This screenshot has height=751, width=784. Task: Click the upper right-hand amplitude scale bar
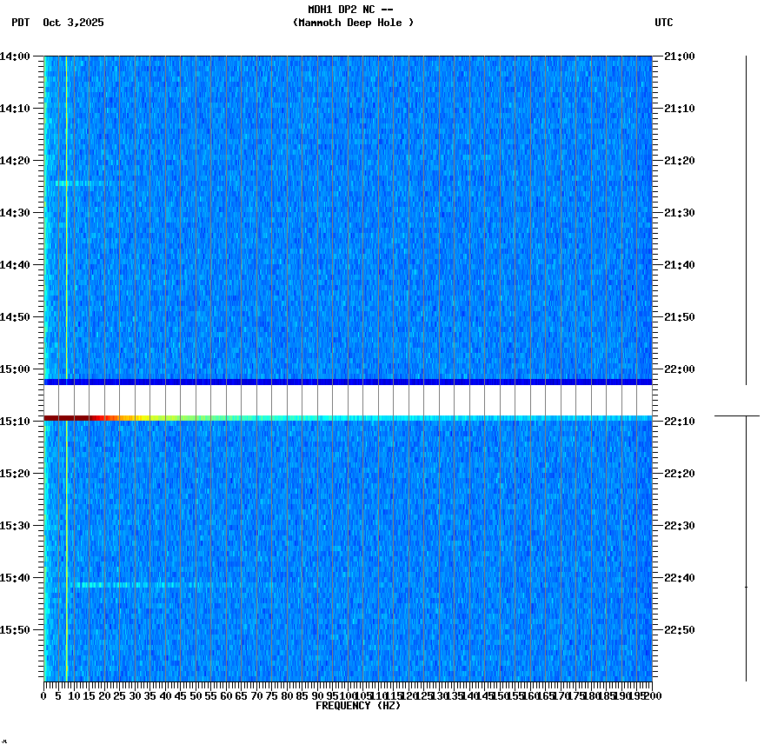tap(746, 217)
